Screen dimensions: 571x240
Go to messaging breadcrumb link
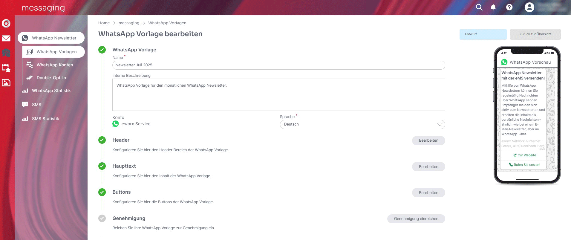pos(129,23)
